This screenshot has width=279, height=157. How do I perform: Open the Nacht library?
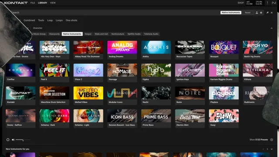pos(156,96)
